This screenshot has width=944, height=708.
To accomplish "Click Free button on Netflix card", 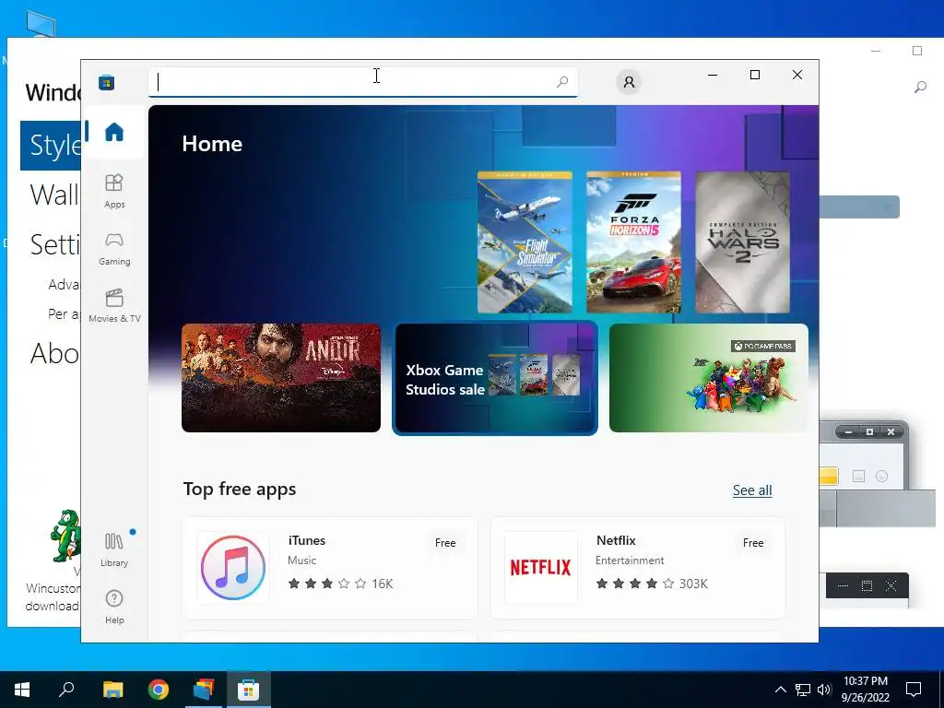I will pyautogui.click(x=753, y=542).
